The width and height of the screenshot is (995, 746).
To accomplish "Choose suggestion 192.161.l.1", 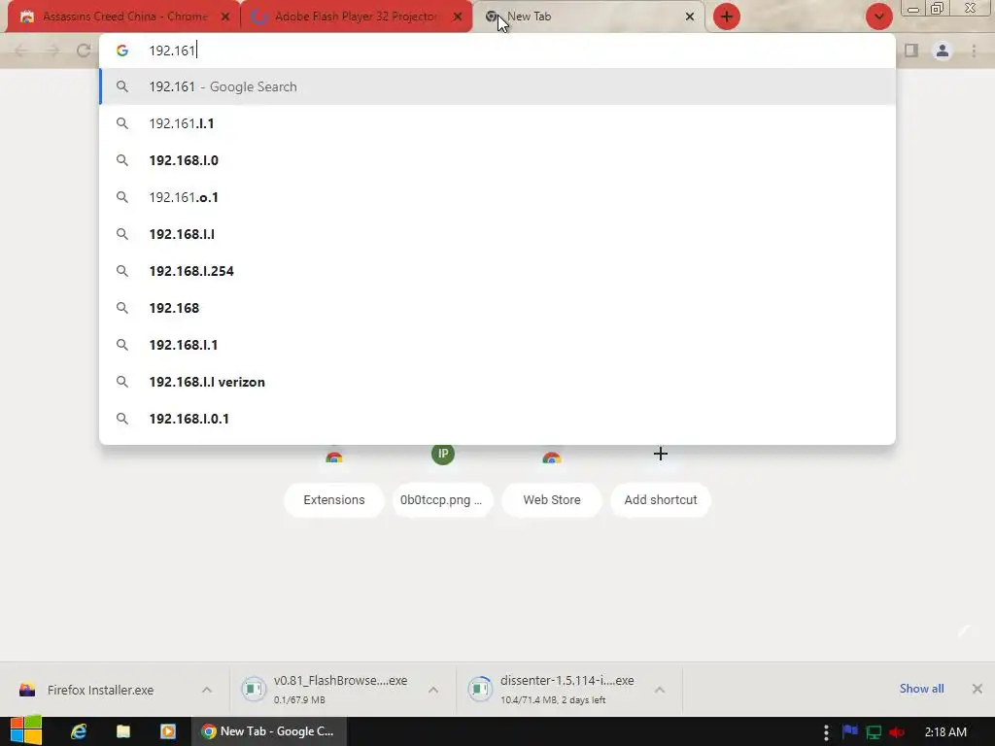I will [x=497, y=123].
